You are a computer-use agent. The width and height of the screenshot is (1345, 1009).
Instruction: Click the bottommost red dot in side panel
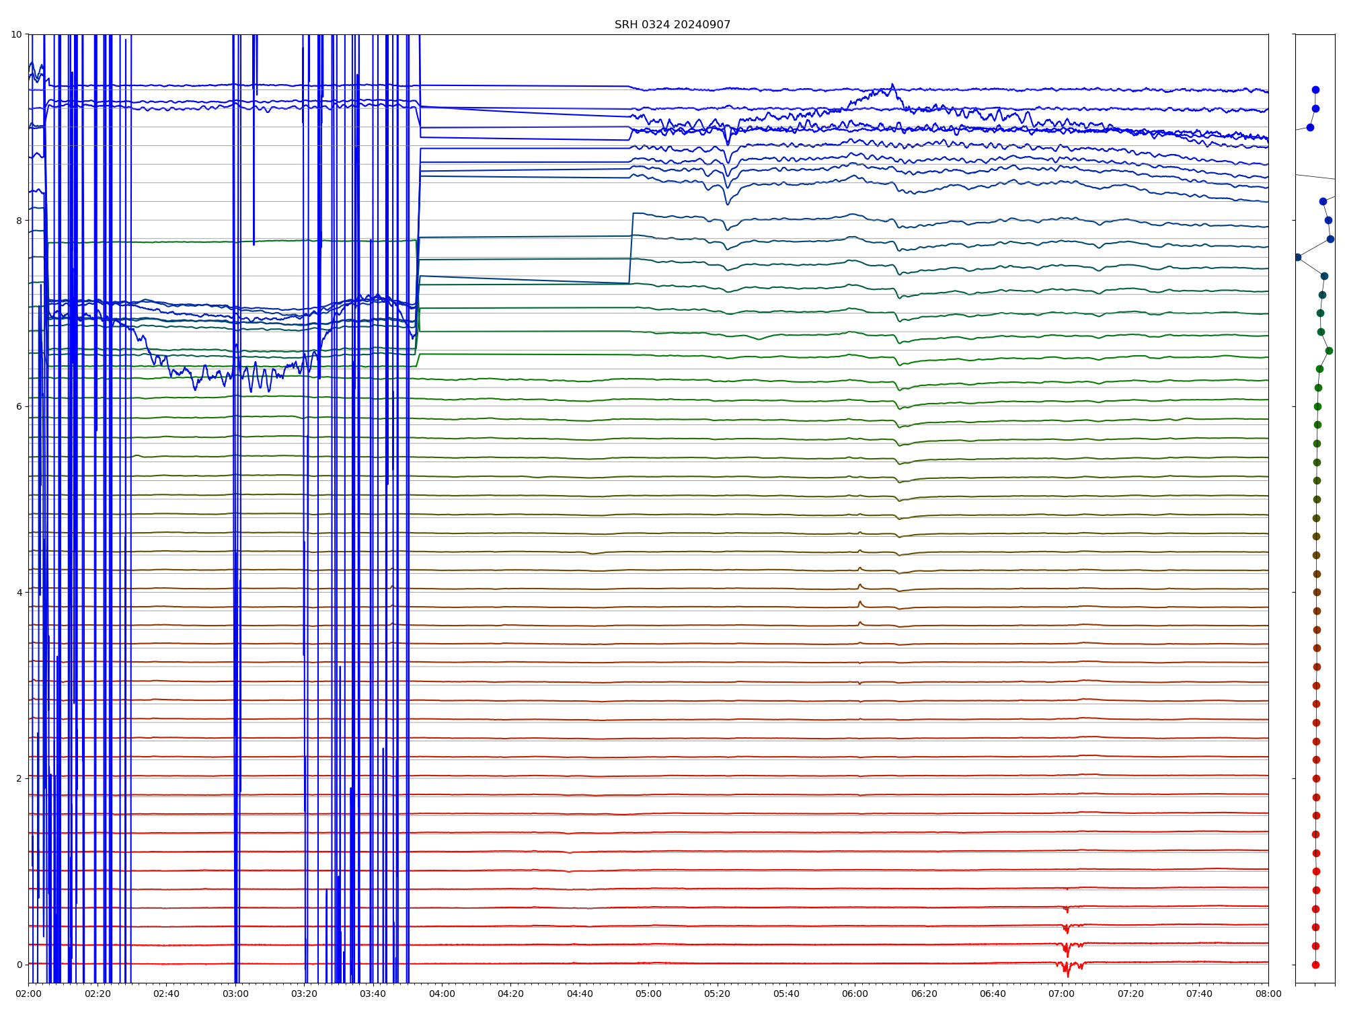[1315, 965]
